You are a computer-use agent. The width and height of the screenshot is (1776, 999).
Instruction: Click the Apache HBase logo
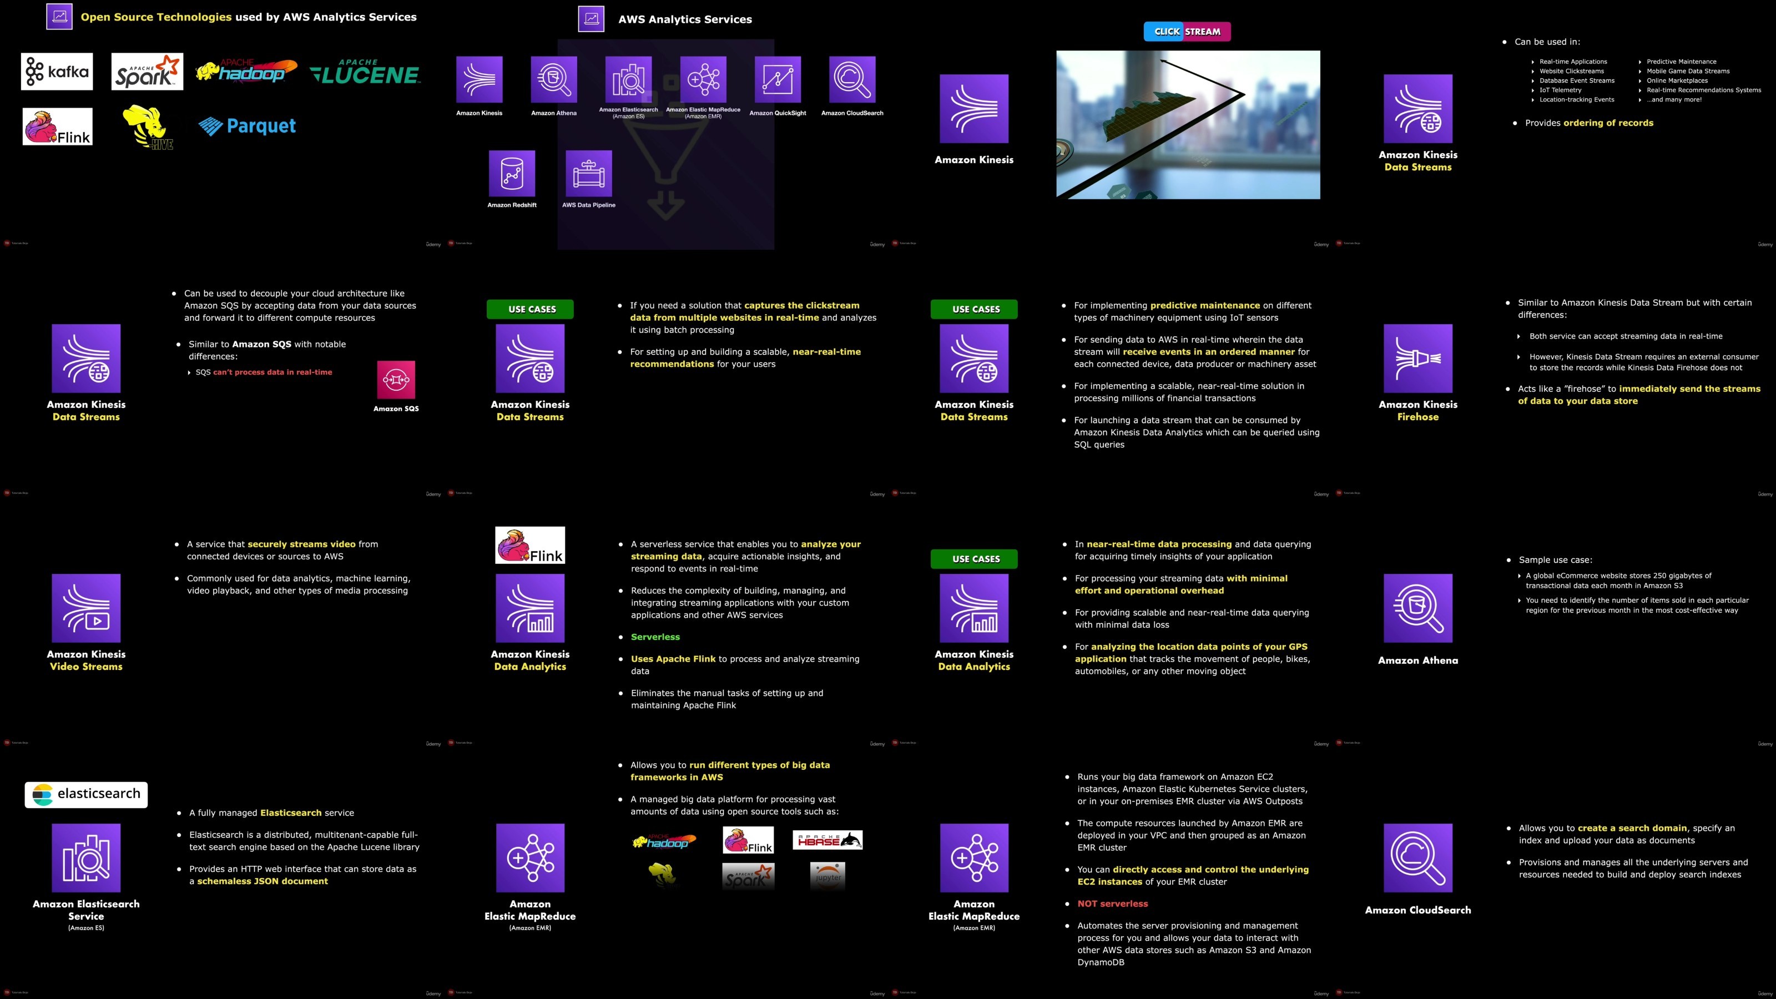coord(828,840)
